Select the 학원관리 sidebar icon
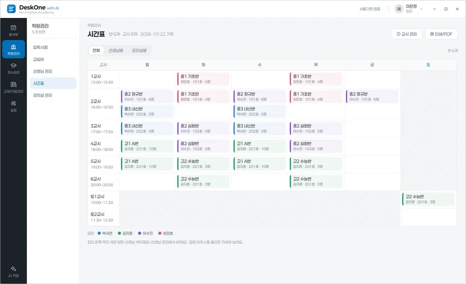The image size is (466, 284). click(x=14, y=49)
